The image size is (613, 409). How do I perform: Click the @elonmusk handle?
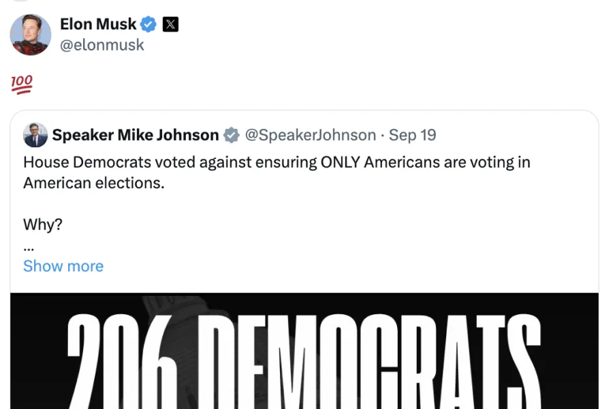click(102, 45)
